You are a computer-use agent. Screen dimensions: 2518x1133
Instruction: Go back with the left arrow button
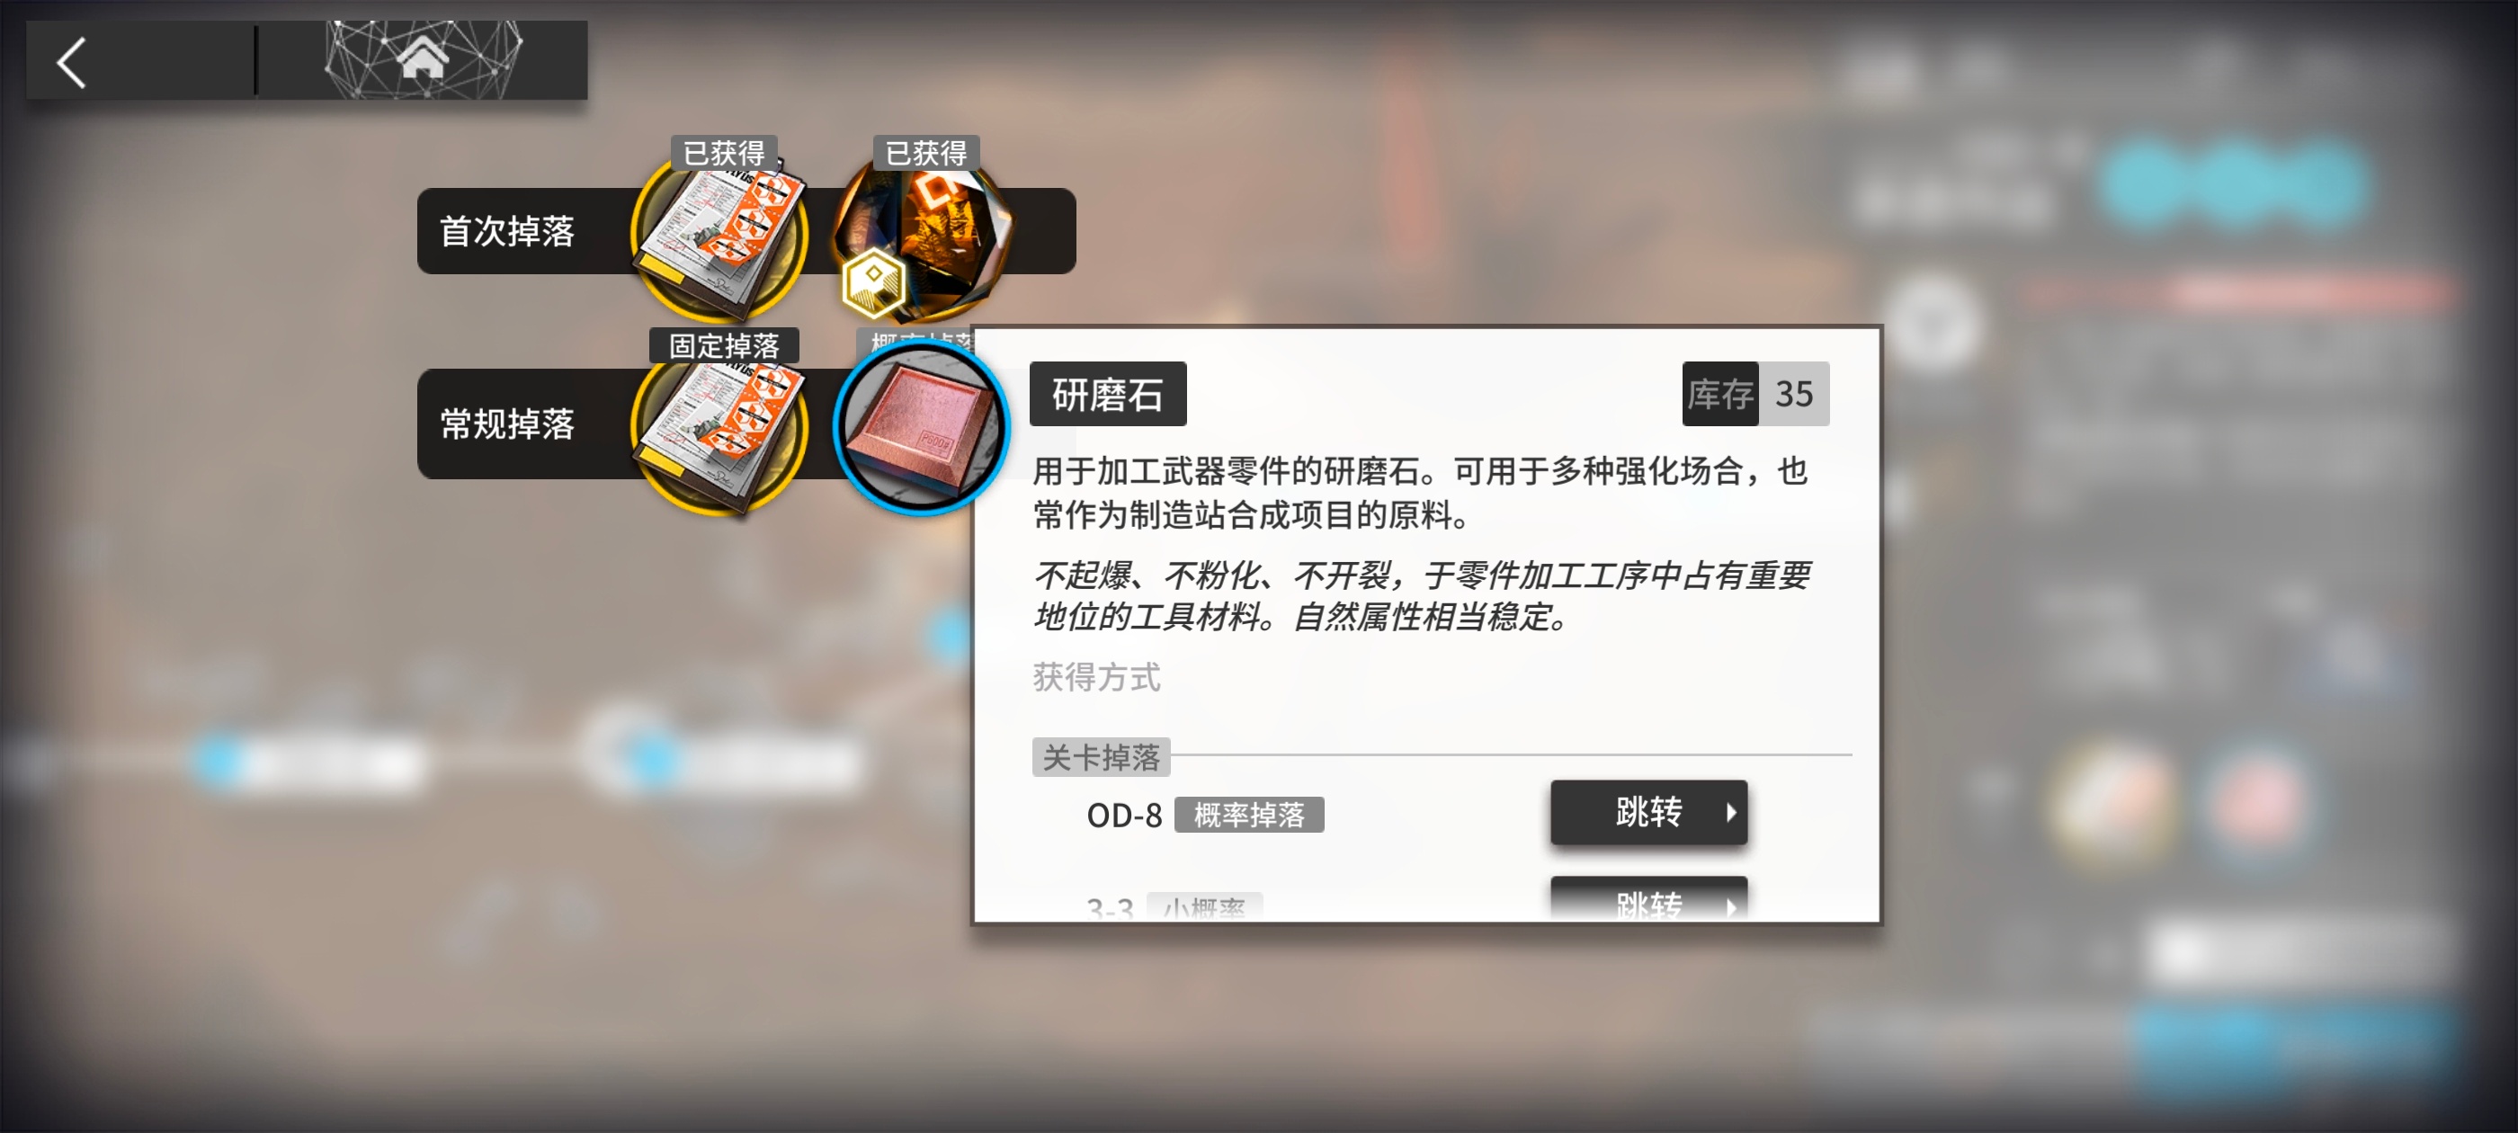coord(72,63)
